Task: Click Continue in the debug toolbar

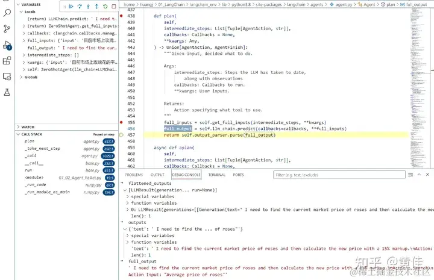Action: pos(71,7)
